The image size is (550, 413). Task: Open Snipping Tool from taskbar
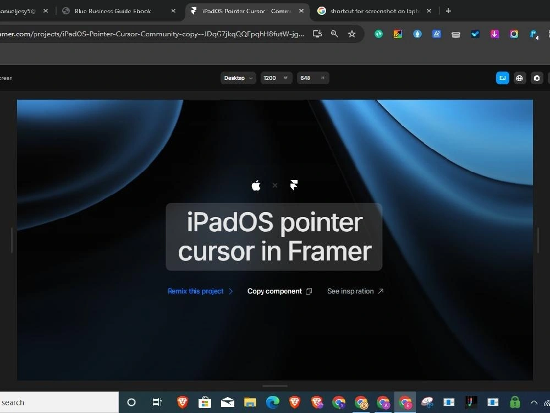click(427, 402)
